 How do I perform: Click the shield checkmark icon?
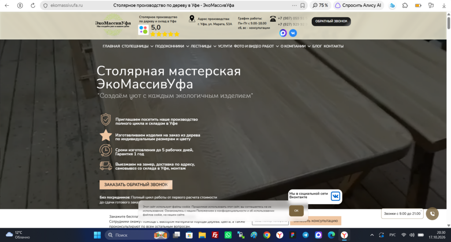pos(106,119)
